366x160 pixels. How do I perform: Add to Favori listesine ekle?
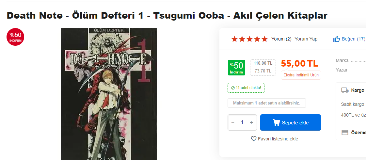(278, 139)
